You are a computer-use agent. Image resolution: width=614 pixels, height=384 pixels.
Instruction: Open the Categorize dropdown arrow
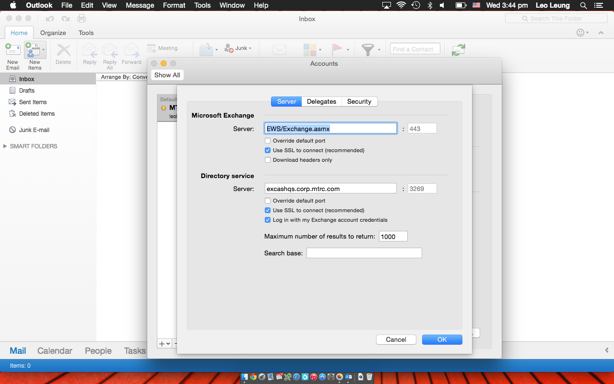[x=320, y=49]
